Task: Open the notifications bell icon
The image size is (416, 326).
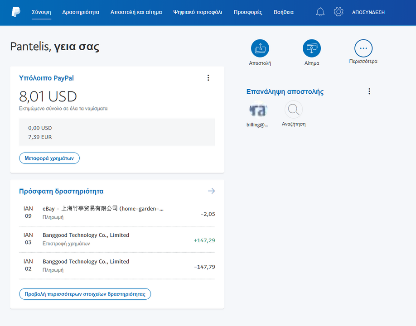Action: tap(320, 12)
